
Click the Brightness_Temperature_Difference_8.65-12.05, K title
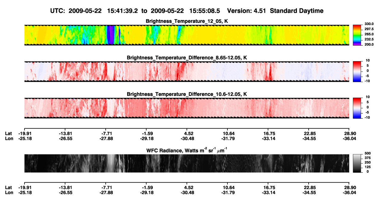tap(187, 58)
